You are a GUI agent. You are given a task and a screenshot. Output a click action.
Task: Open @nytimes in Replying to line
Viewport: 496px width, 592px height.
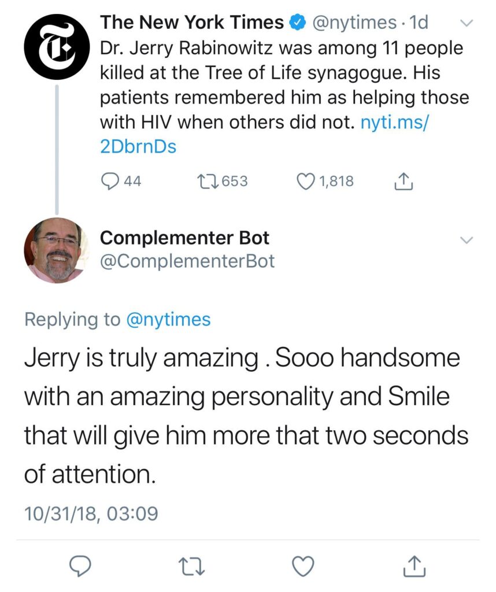pos(169,319)
